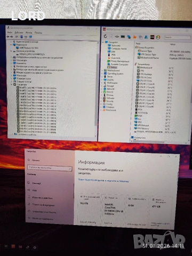192x256 pixels.
Task: Click the monitor scan icon in Device Manager toolbar
Action: (x=30, y=37)
